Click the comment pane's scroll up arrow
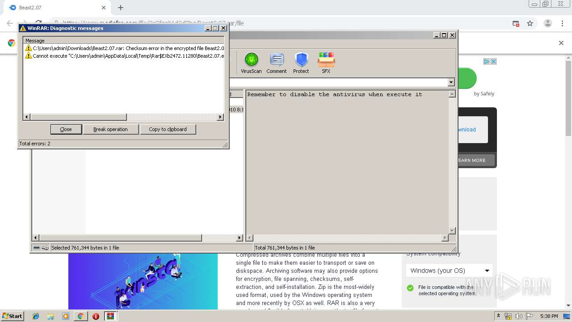The image size is (572, 322). coord(452,94)
